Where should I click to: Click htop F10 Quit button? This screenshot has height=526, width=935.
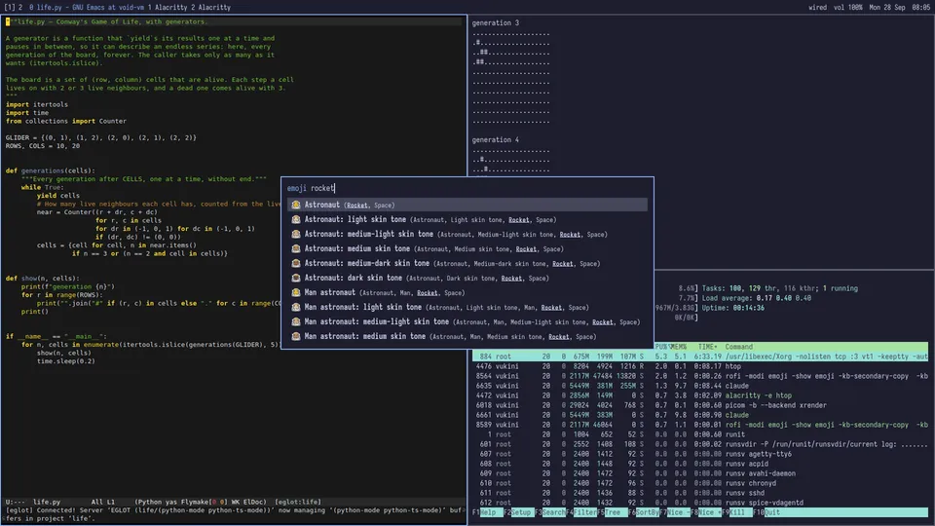pos(768,512)
